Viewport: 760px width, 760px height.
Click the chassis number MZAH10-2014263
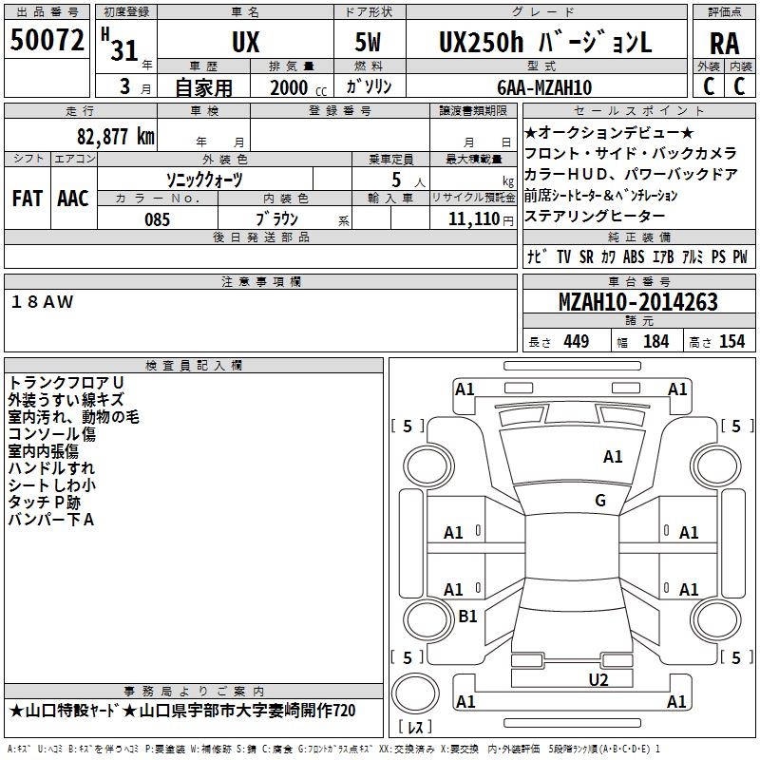(x=637, y=303)
